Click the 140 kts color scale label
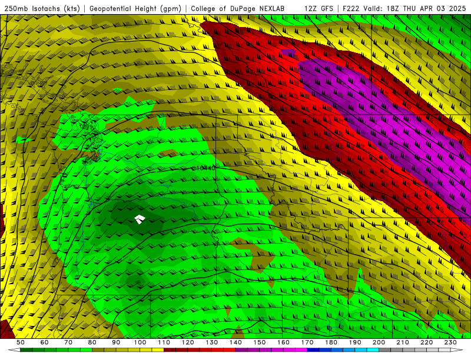This screenshot has height=353, width=471. tap(236, 342)
